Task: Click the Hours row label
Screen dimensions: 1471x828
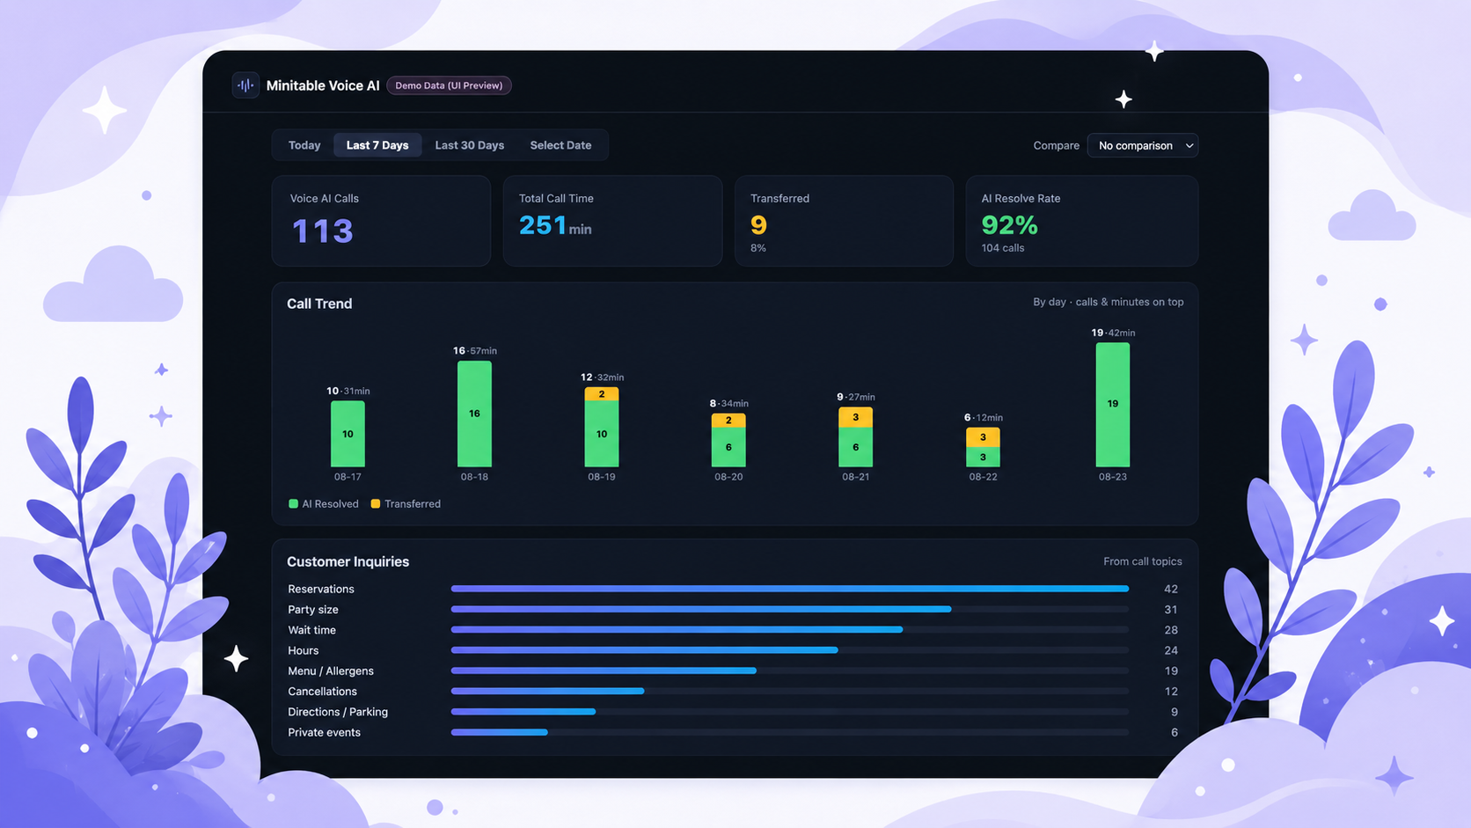Action: [x=304, y=650]
